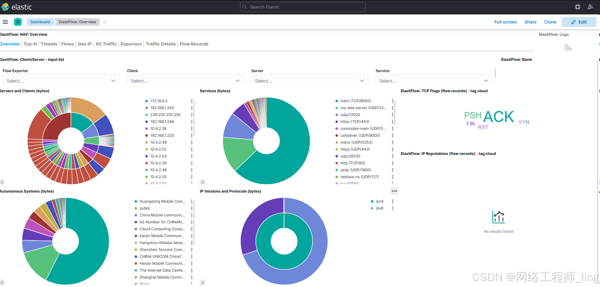Image resolution: width=600 pixels, height=287 pixels.
Task: Click the ACK tag in TCP Flags cloud
Action: [499, 117]
